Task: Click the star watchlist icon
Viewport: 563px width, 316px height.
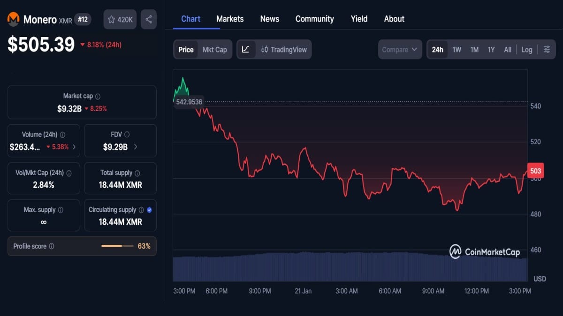Action: point(112,20)
